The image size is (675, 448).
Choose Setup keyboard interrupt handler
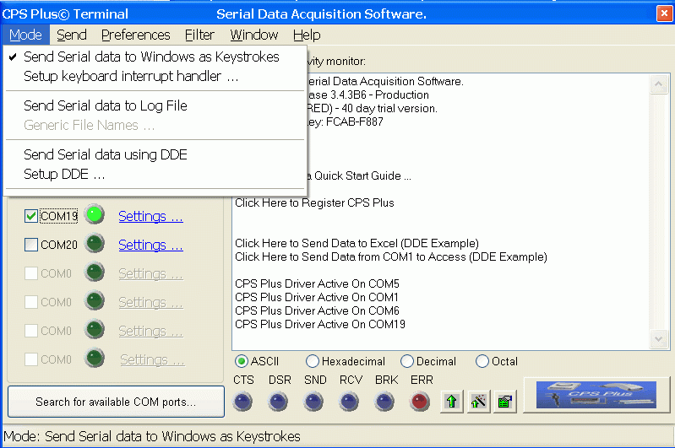click(x=155, y=76)
